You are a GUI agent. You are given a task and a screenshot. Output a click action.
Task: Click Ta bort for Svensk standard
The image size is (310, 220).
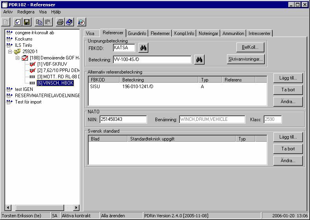[288, 149]
